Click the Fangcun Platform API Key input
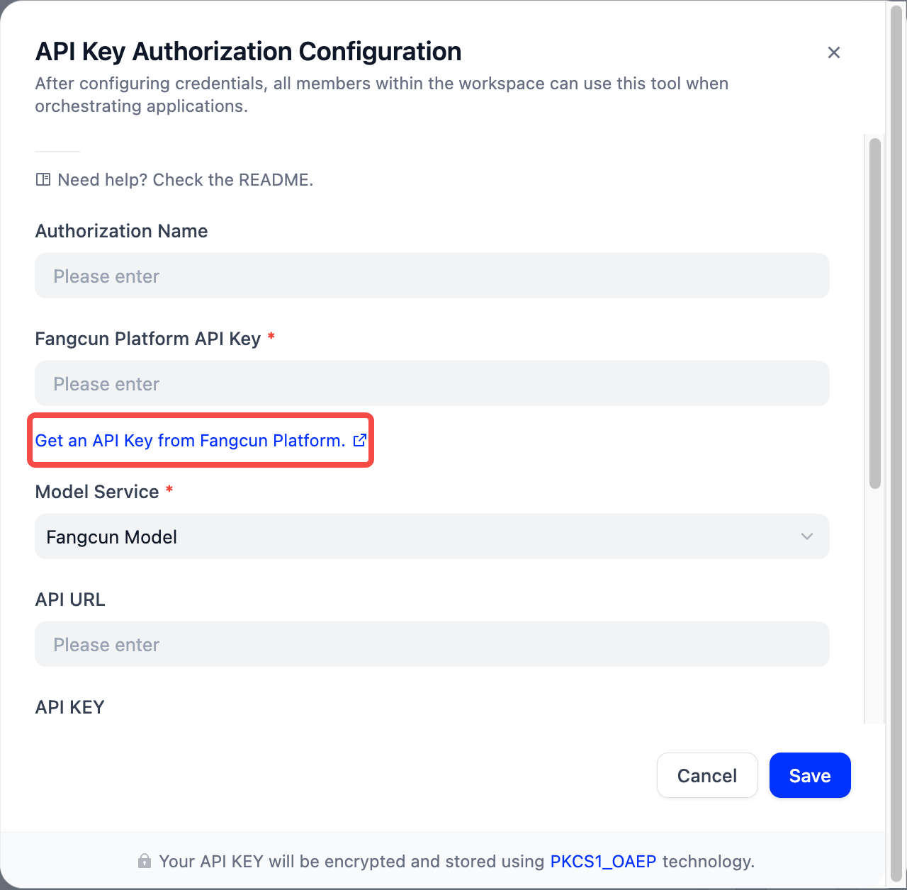Image resolution: width=907 pixels, height=890 pixels. 432,383
